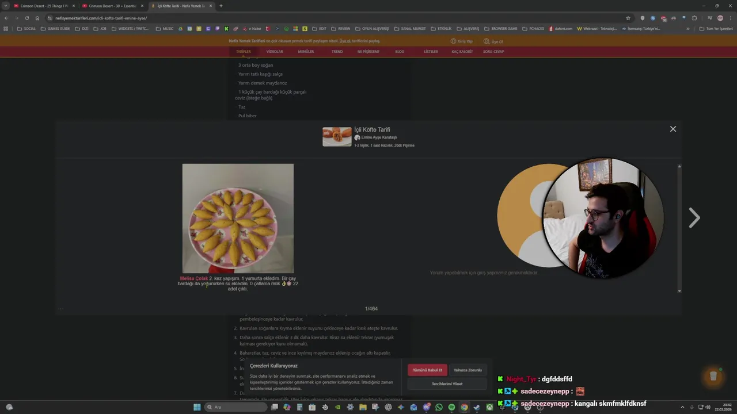Open the Twitch bookmark icon
Viewport: 737px width, 414px height.
[x=217, y=28]
